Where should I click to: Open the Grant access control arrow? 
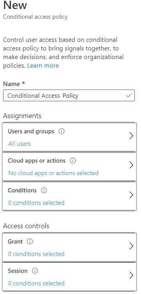(x=131, y=246)
